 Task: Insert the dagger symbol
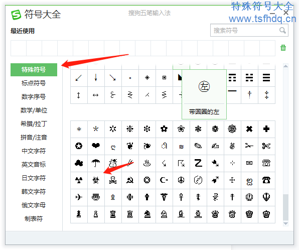(x=249, y=95)
